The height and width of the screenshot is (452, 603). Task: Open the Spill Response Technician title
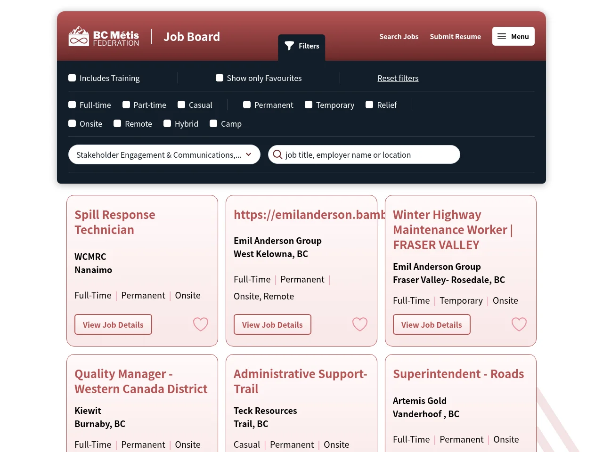pos(115,222)
